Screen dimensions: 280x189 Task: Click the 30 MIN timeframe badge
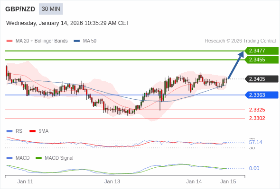click(x=51, y=9)
